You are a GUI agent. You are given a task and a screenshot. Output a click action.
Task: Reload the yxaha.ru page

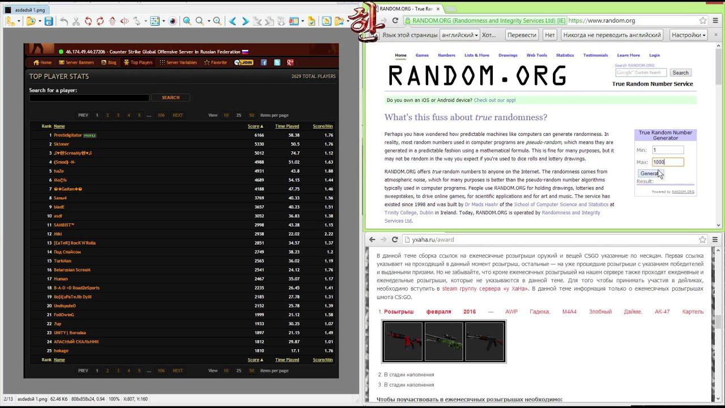(x=395, y=240)
